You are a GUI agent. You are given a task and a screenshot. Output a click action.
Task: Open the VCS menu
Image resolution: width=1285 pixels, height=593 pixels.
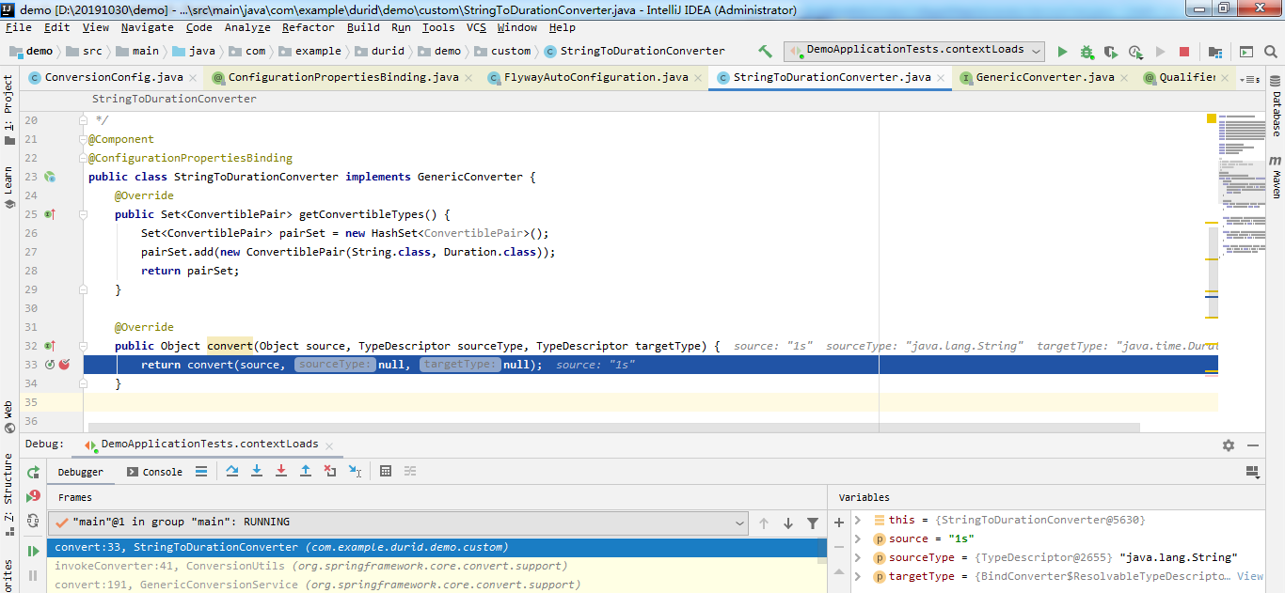tap(476, 27)
